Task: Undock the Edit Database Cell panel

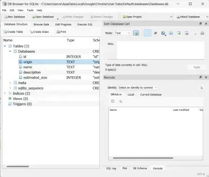Action: (201, 24)
